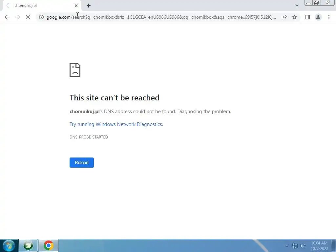Click the DNS_PROBE_STARTED error code
Viewport: 336px width, 252px height.
89,137
